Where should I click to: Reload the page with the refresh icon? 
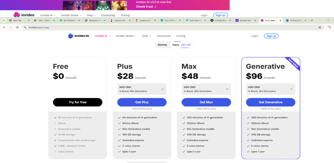17,27
